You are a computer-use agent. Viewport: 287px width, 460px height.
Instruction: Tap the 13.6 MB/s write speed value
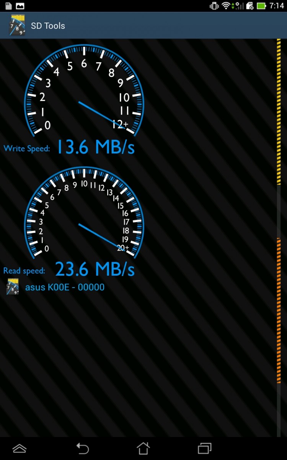[96, 147]
